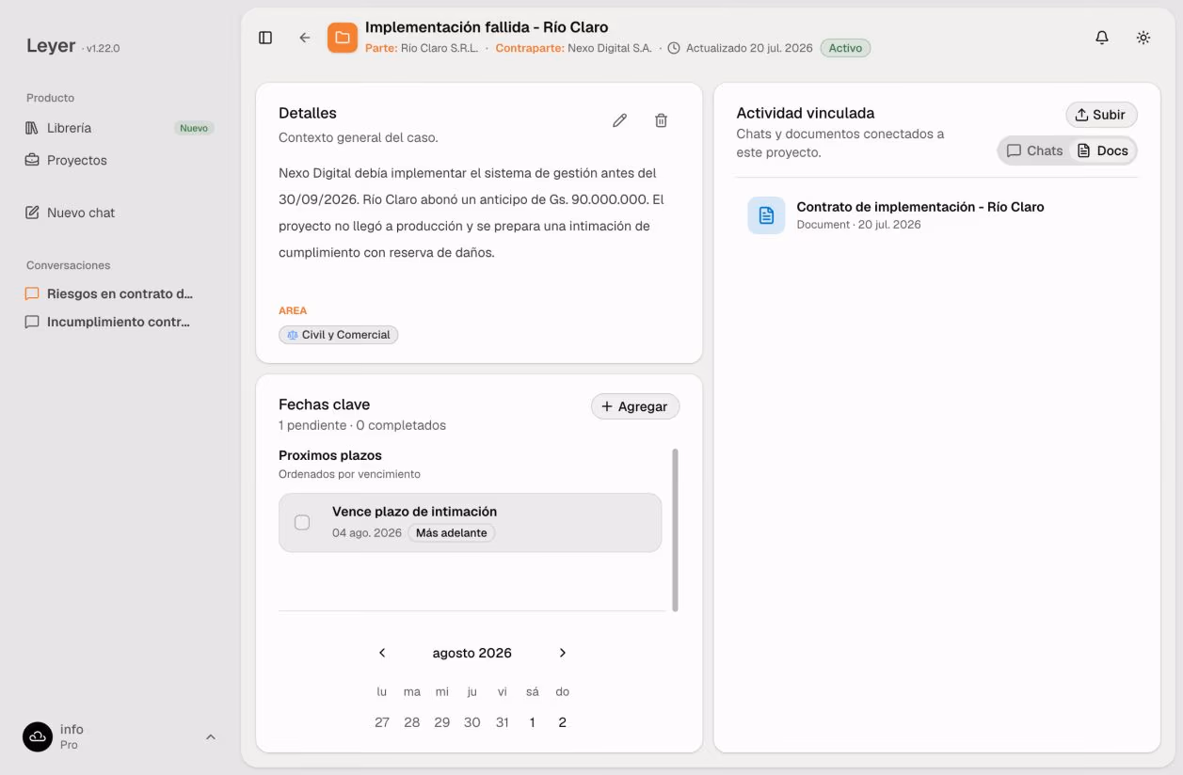Click Parte: Río Claro S.R.L. text
The image size is (1183, 775).
pyautogui.click(x=422, y=48)
